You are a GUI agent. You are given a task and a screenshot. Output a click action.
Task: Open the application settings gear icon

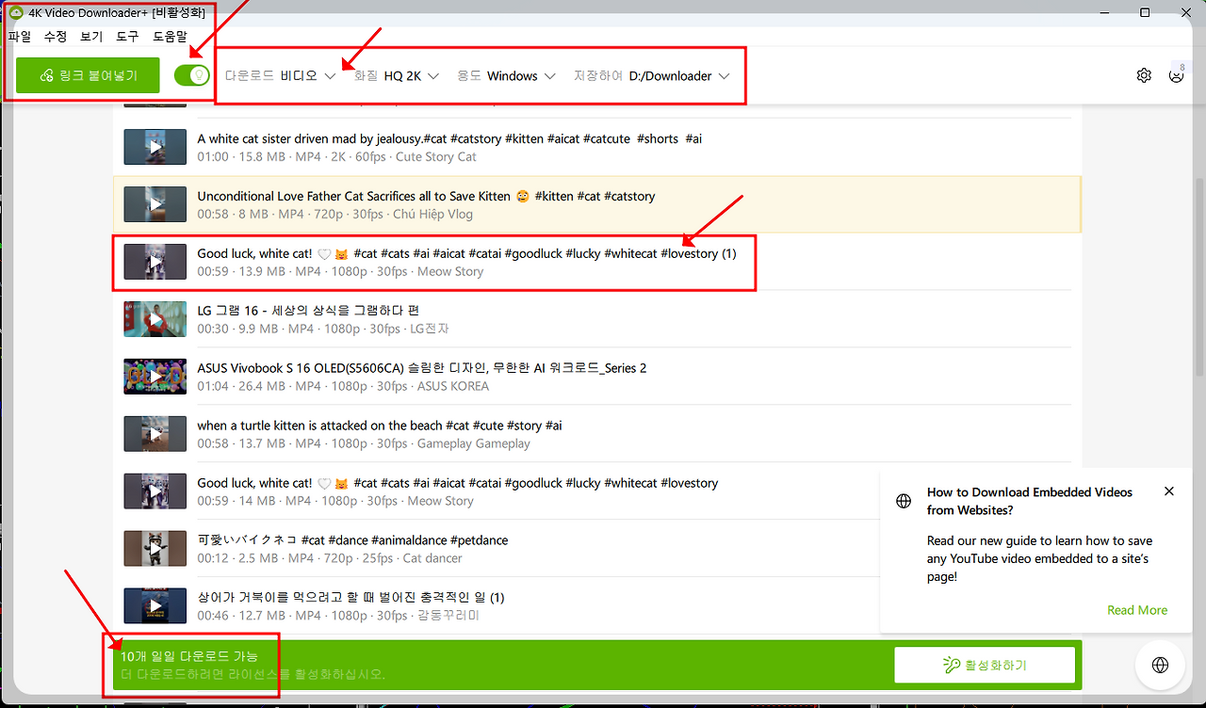[x=1143, y=75]
